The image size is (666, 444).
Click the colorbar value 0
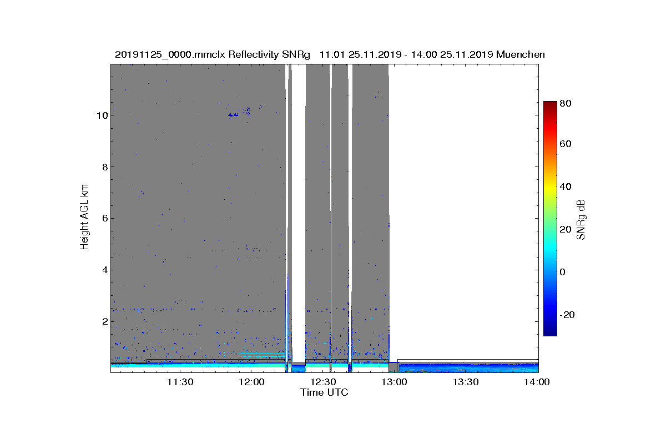563,272
